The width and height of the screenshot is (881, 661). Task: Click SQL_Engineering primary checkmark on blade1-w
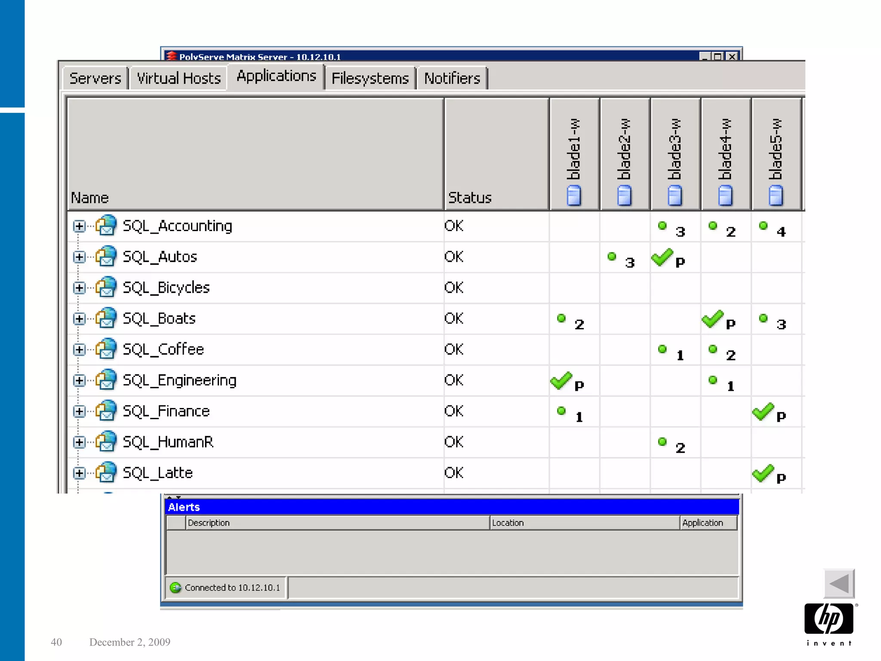point(561,381)
